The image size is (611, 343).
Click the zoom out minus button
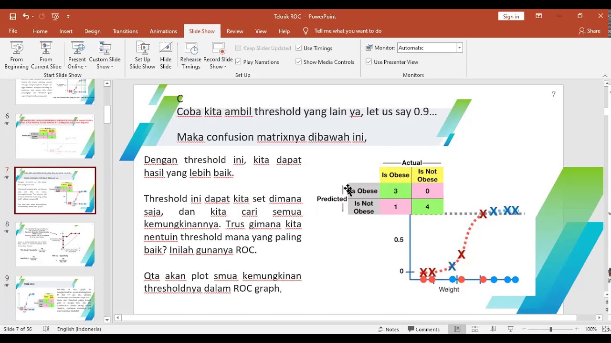[524, 329]
